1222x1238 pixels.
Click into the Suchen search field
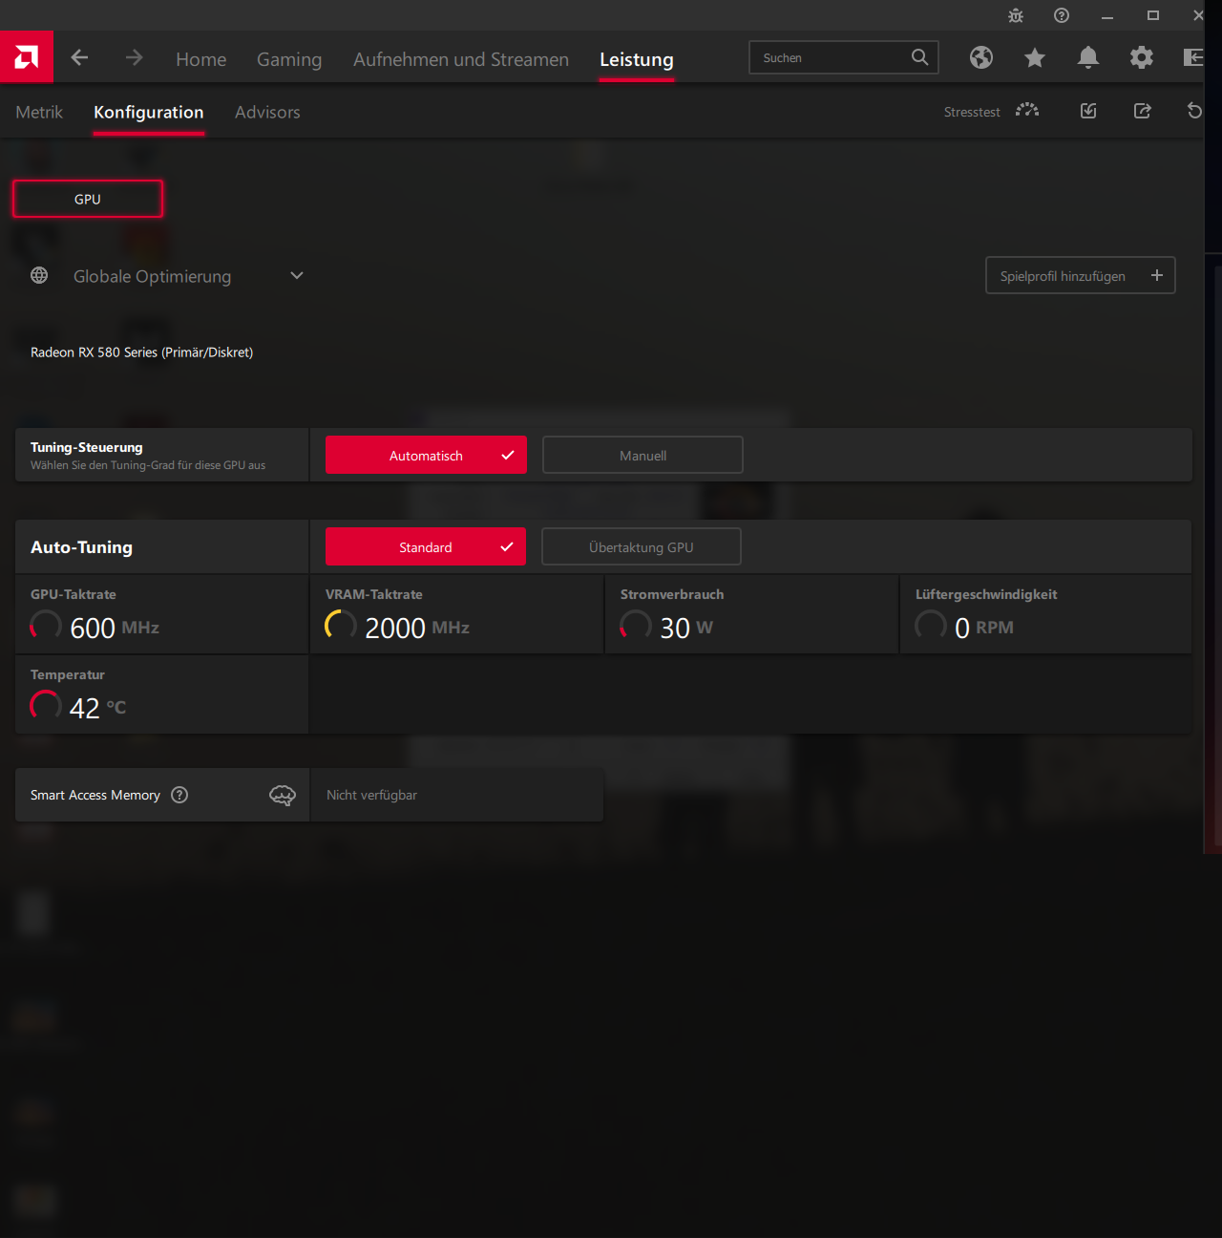844,57
